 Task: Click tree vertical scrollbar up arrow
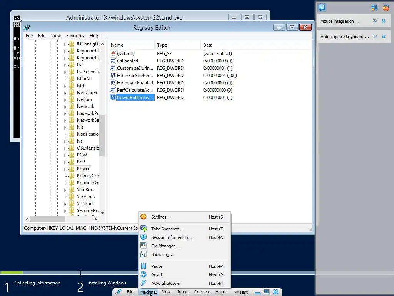coord(102,44)
